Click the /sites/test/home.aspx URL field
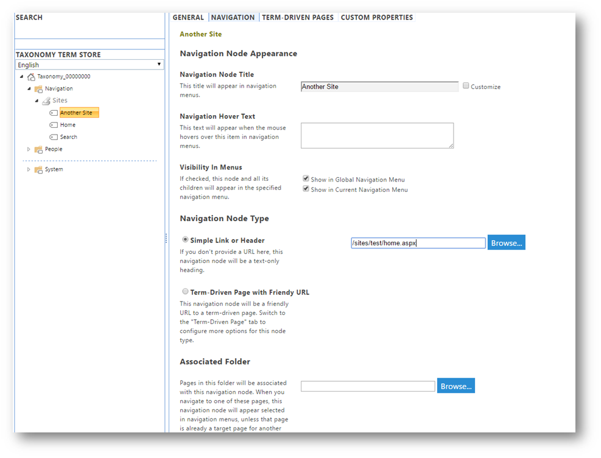Screen dimensions: 601x458 [418, 243]
